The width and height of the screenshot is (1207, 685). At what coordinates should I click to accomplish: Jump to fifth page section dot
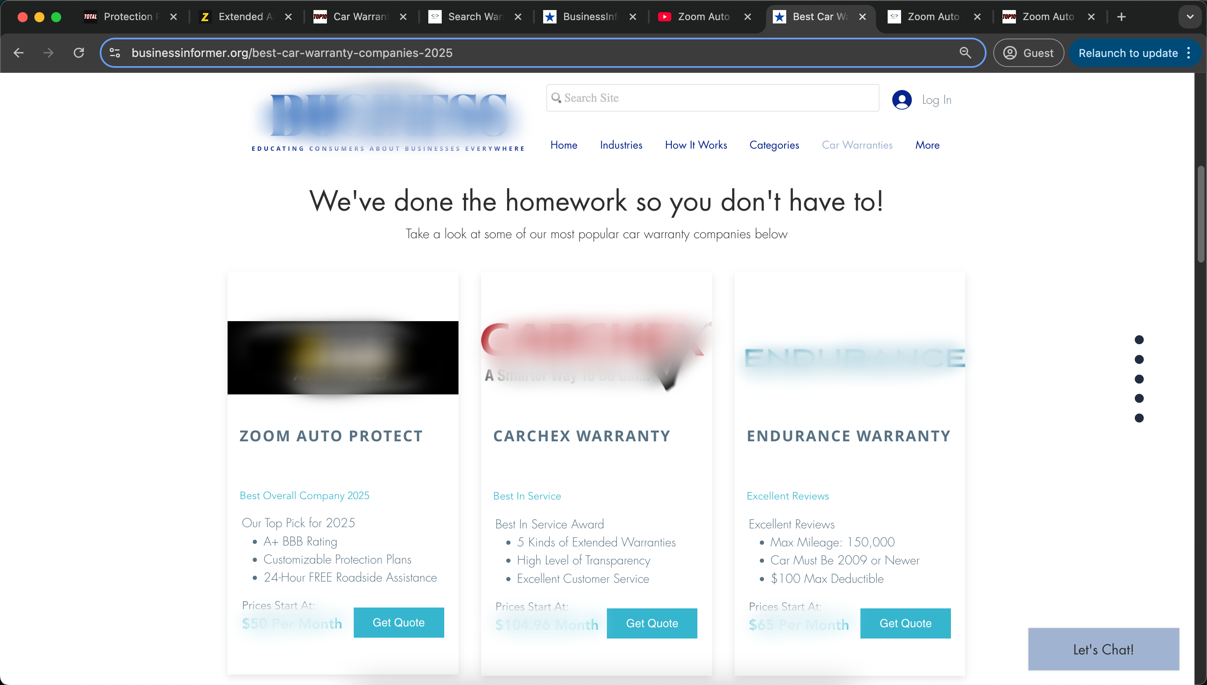click(1139, 418)
